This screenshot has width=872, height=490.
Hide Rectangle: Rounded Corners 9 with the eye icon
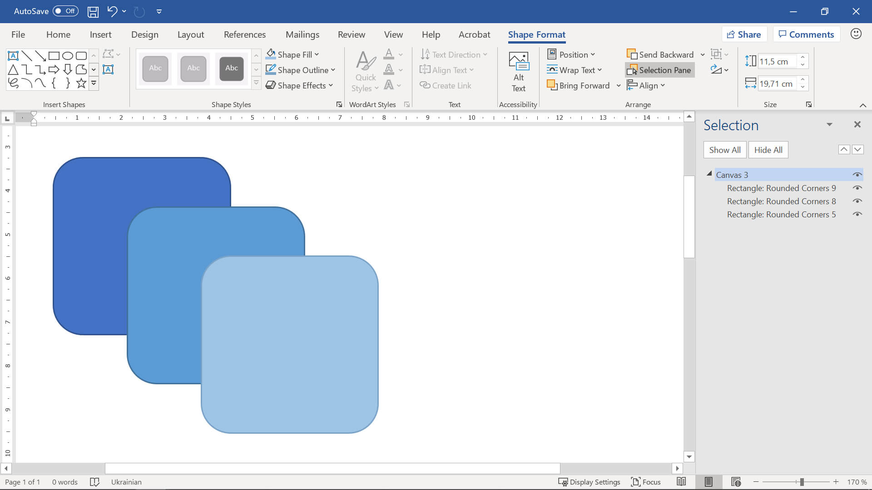(x=857, y=188)
